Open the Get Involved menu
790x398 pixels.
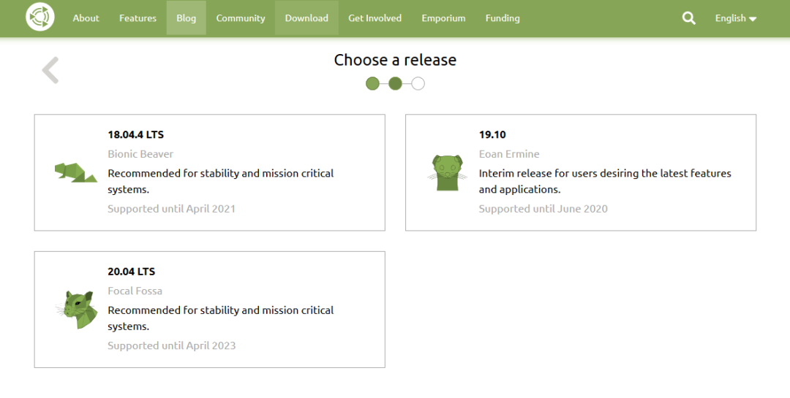pyautogui.click(x=375, y=18)
